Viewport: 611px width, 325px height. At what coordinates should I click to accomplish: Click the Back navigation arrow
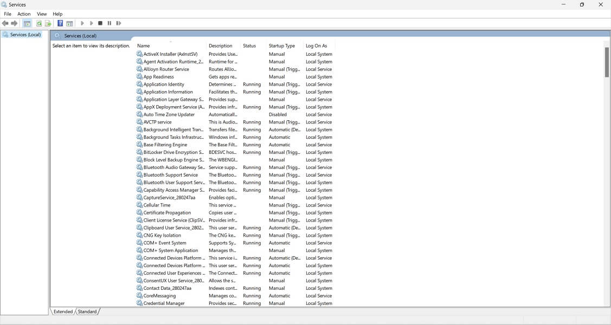(x=5, y=23)
